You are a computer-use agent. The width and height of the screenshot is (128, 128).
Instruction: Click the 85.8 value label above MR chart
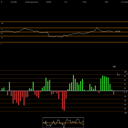(119, 75)
